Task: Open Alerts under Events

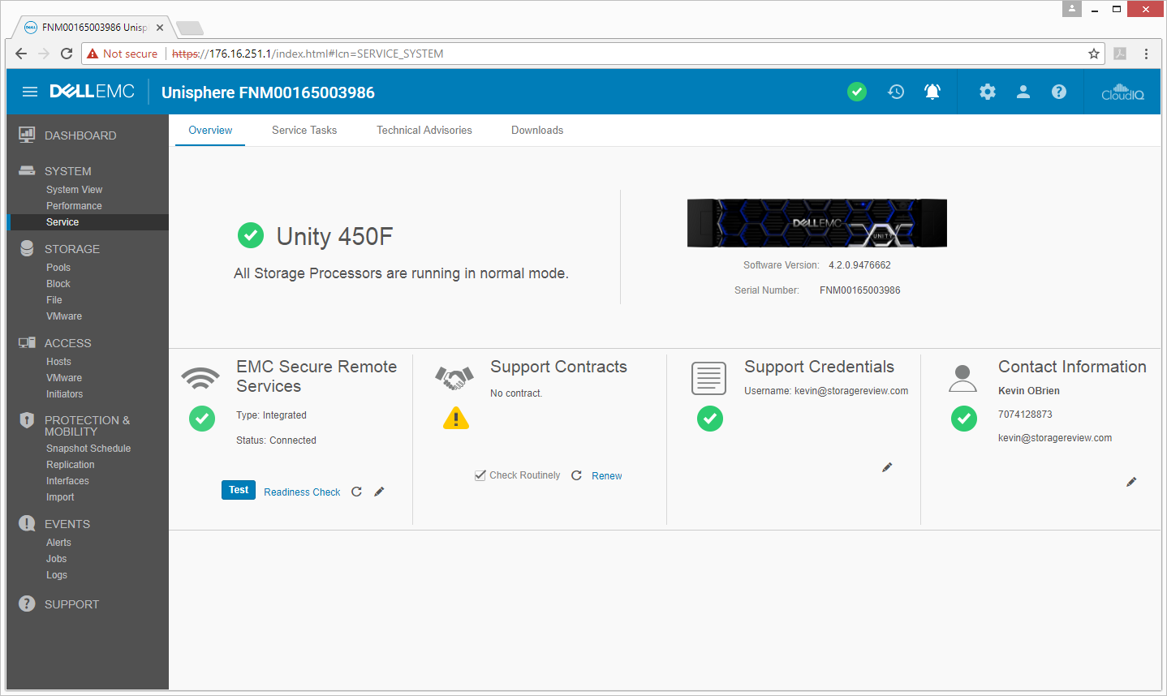Action: tap(58, 543)
